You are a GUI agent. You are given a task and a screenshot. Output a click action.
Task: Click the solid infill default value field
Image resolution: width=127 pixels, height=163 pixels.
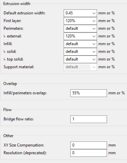(x=78, y=52)
